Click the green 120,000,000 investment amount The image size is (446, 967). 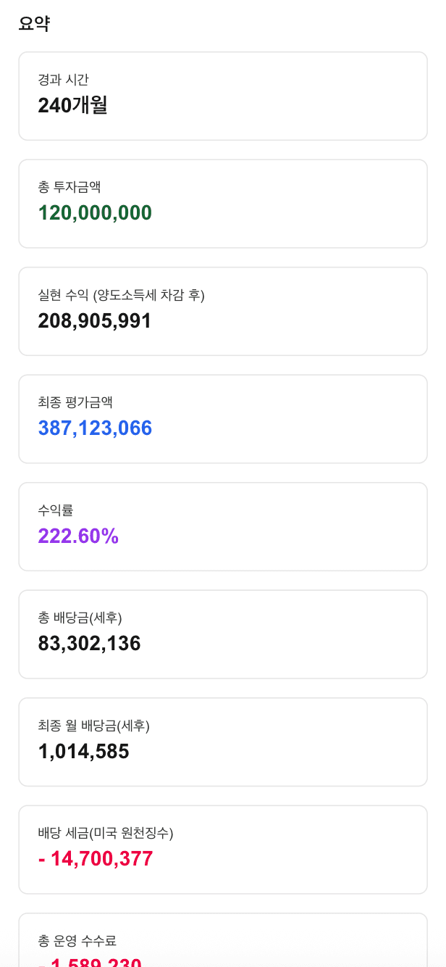pos(95,213)
